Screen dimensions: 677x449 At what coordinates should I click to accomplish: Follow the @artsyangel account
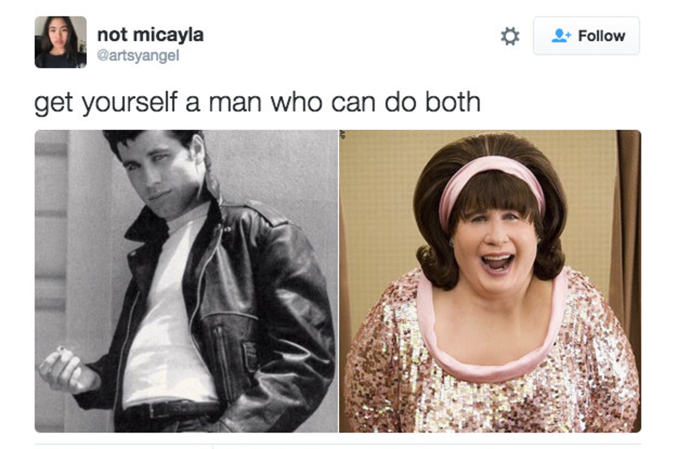586,36
